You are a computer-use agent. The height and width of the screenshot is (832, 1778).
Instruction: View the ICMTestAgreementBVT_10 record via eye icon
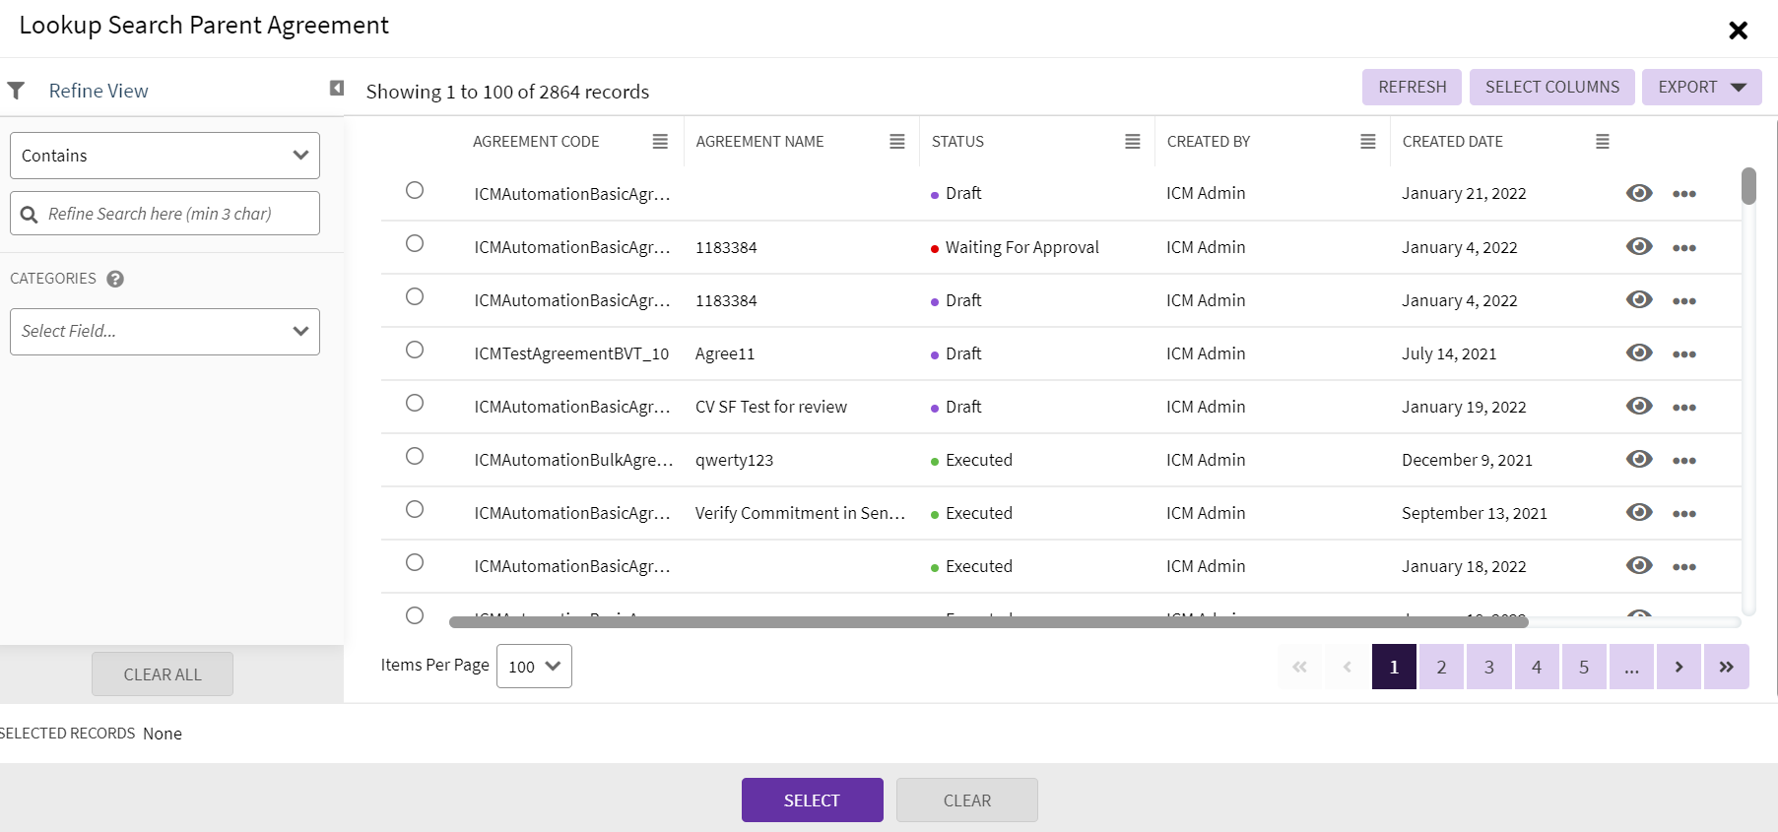coord(1639,352)
